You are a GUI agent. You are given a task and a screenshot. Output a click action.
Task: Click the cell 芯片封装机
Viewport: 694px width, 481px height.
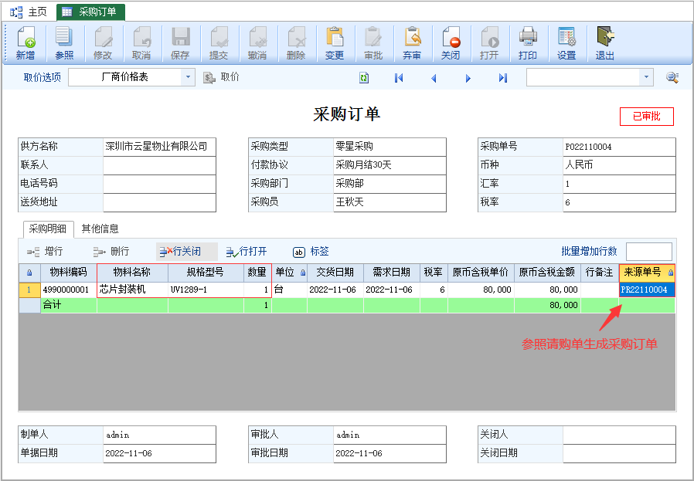(x=132, y=290)
